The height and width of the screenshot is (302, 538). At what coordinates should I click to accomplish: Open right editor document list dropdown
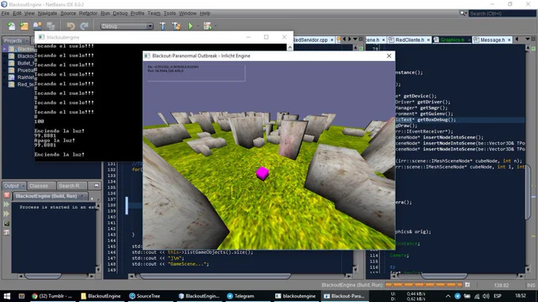click(528, 40)
